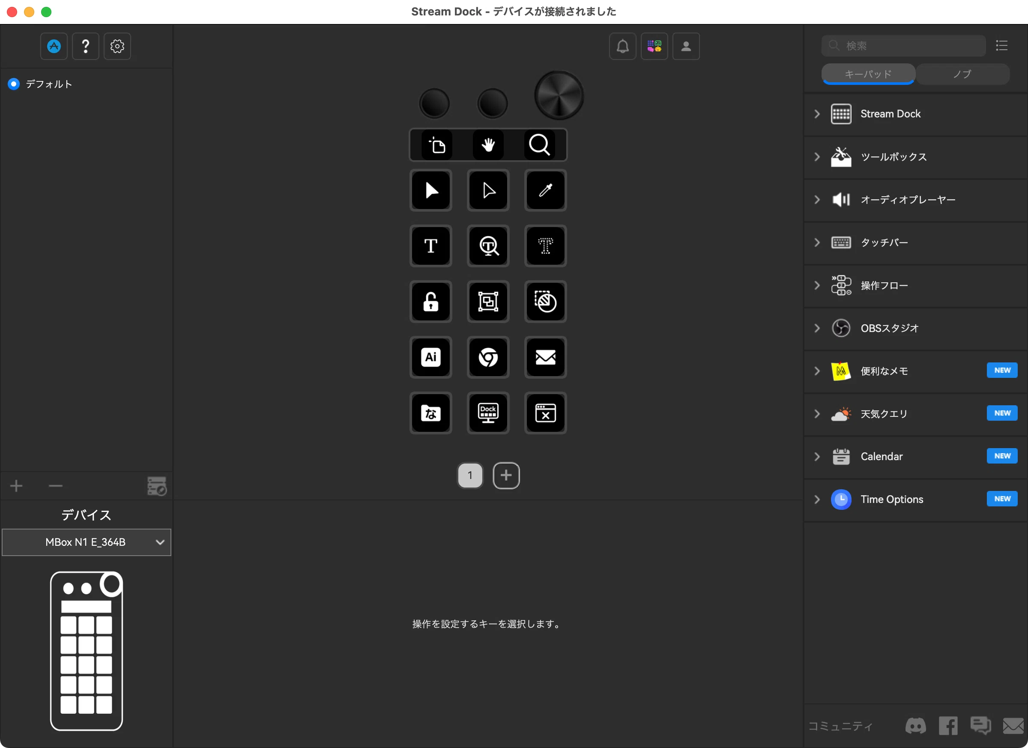Switch to the ノブ tab
The height and width of the screenshot is (748, 1028).
coord(962,74)
